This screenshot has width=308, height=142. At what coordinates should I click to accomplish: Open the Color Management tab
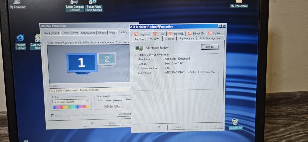(x=210, y=38)
